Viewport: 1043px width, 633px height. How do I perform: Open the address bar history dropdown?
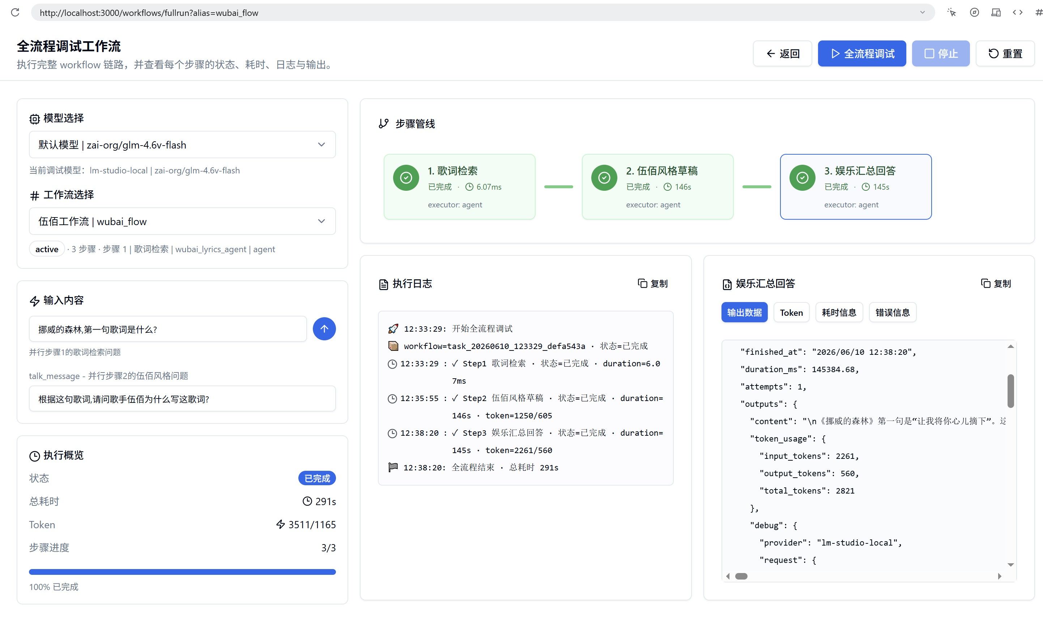click(x=922, y=12)
